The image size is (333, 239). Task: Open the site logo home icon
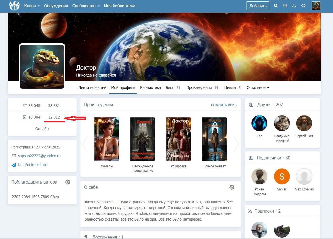15,6
